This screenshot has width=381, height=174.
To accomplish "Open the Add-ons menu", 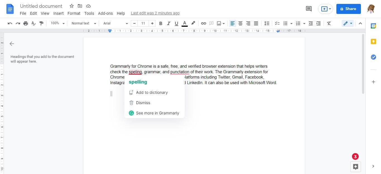I will (x=105, y=13).
